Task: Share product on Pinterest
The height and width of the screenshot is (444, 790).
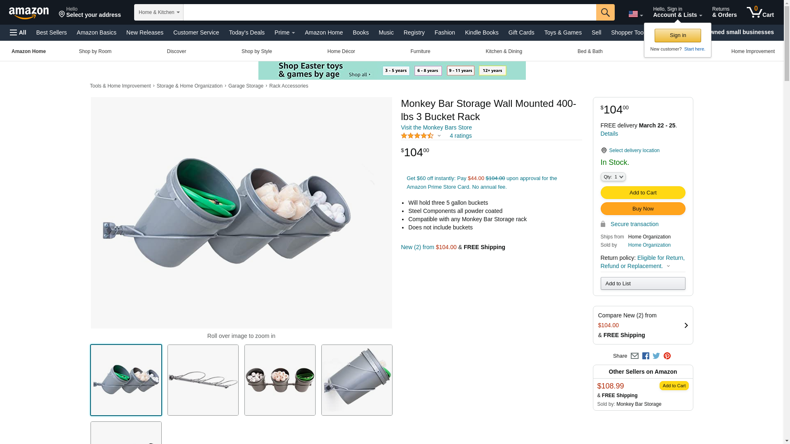Action: tap(667, 356)
